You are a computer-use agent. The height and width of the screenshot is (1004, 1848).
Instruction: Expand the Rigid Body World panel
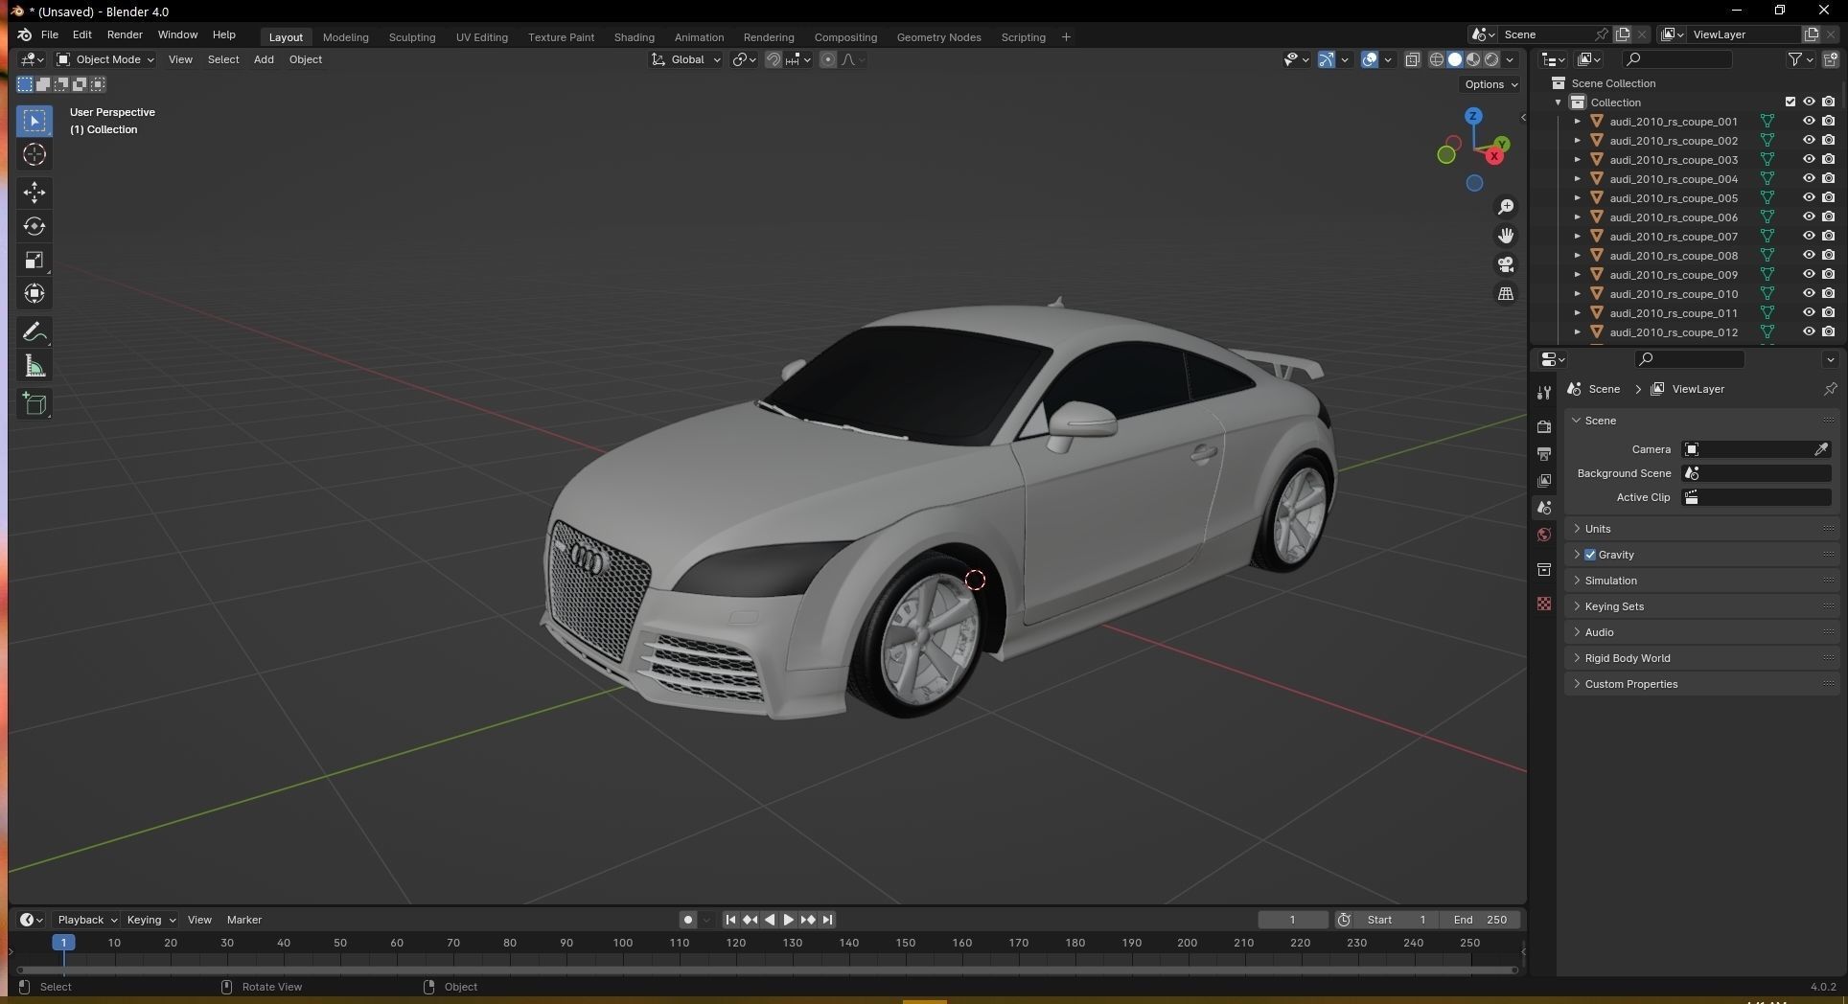(1701, 658)
